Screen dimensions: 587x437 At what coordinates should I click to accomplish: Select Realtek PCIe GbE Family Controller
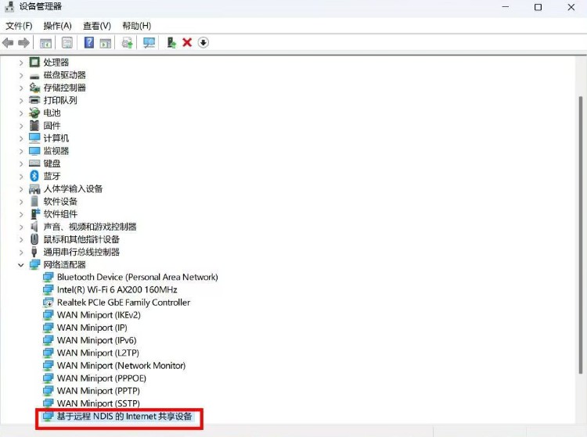pyautogui.click(x=123, y=303)
